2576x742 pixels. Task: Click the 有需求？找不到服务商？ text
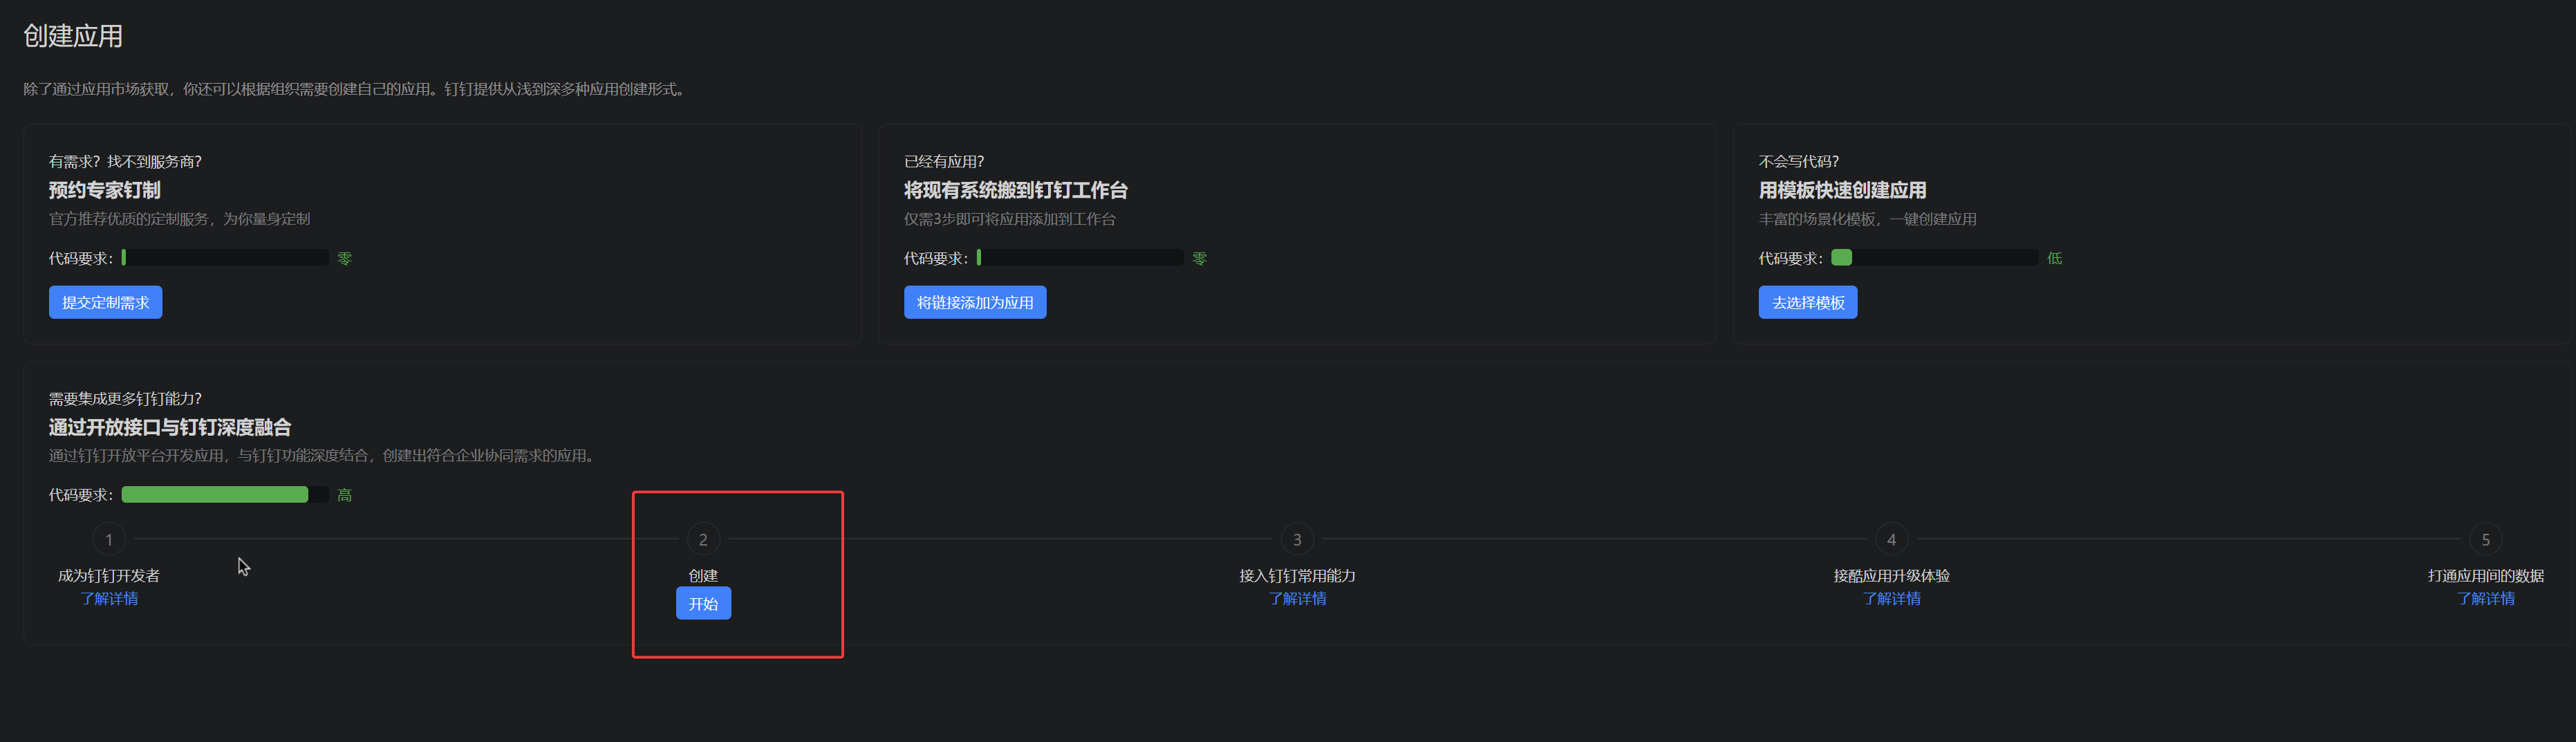click(125, 161)
